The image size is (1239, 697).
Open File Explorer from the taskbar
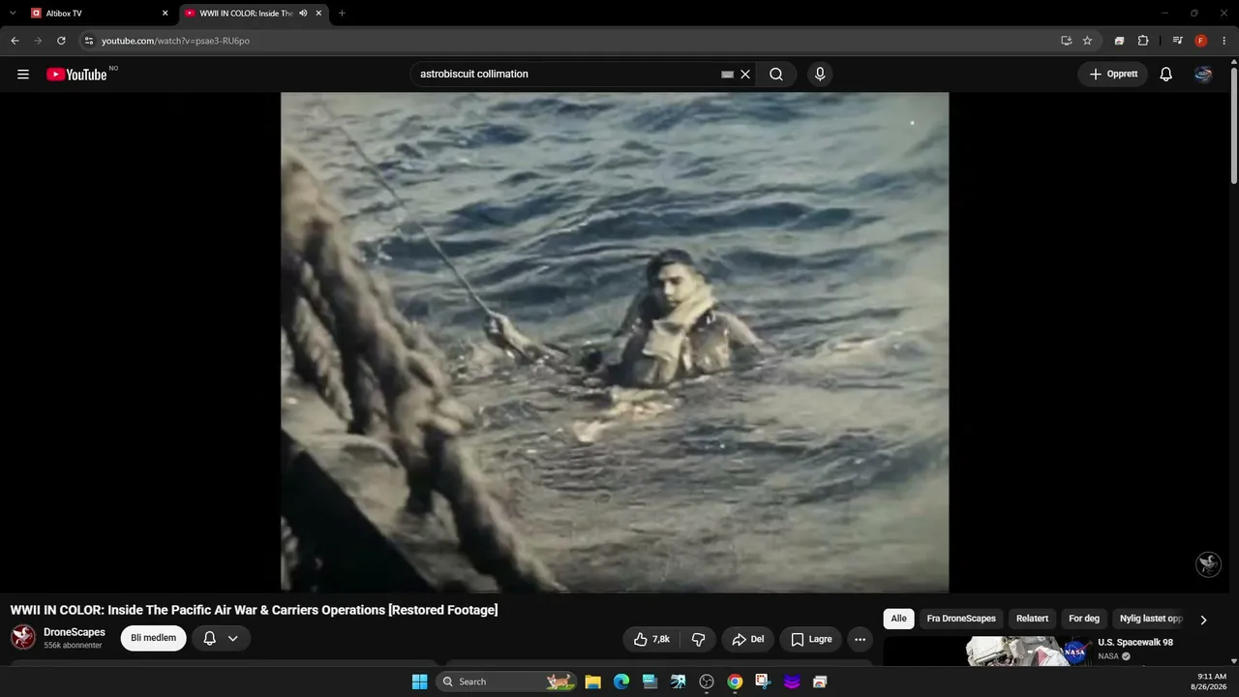[x=592, y=682]
